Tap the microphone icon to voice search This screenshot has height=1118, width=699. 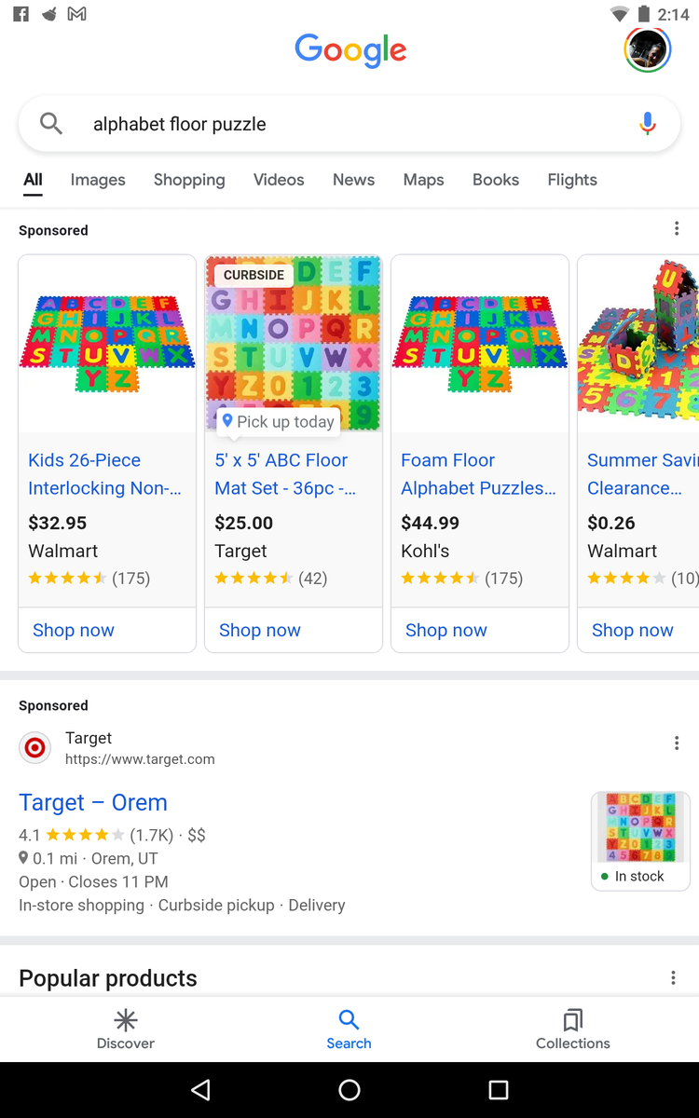[x=647, y=122]
